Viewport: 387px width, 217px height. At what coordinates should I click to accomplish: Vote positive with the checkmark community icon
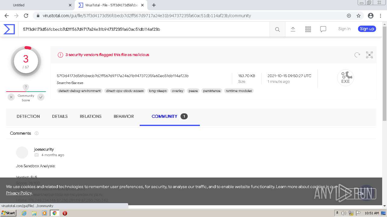[41, 97]
